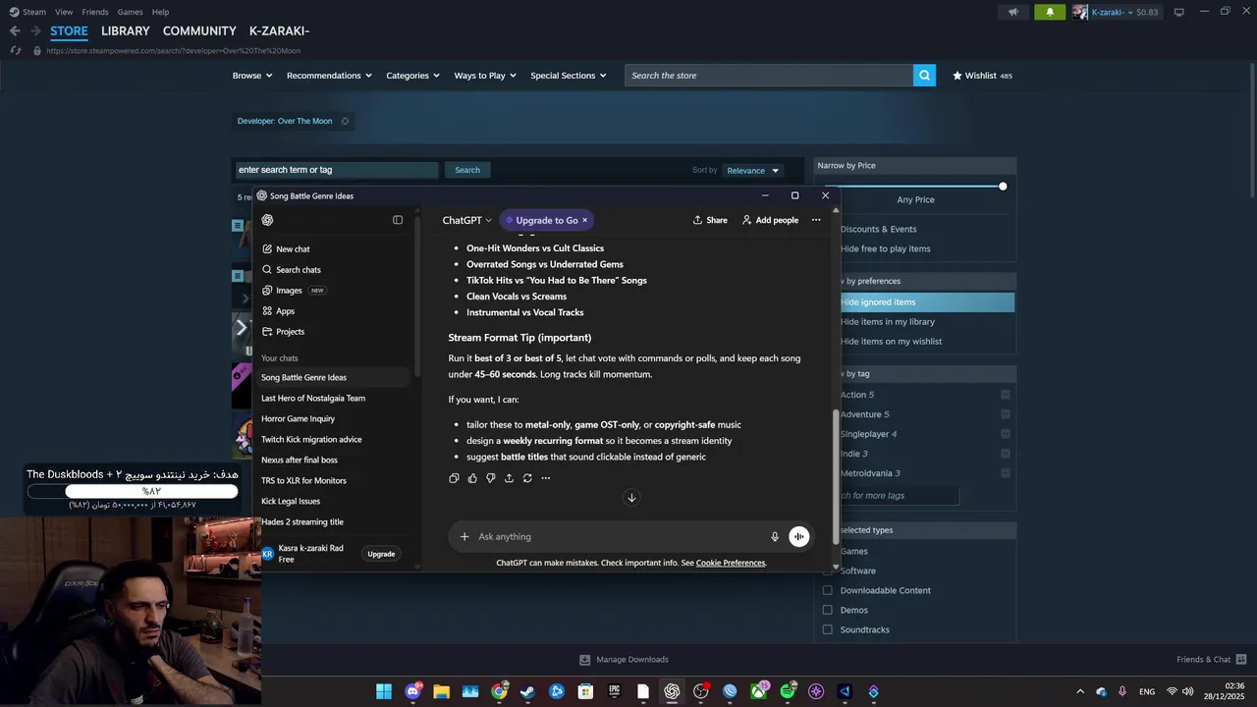Open Spotify from the taskbar

788,691
